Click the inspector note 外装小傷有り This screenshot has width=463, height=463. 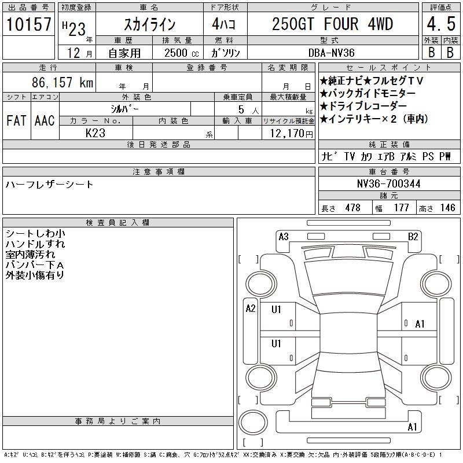pos(35,275)
